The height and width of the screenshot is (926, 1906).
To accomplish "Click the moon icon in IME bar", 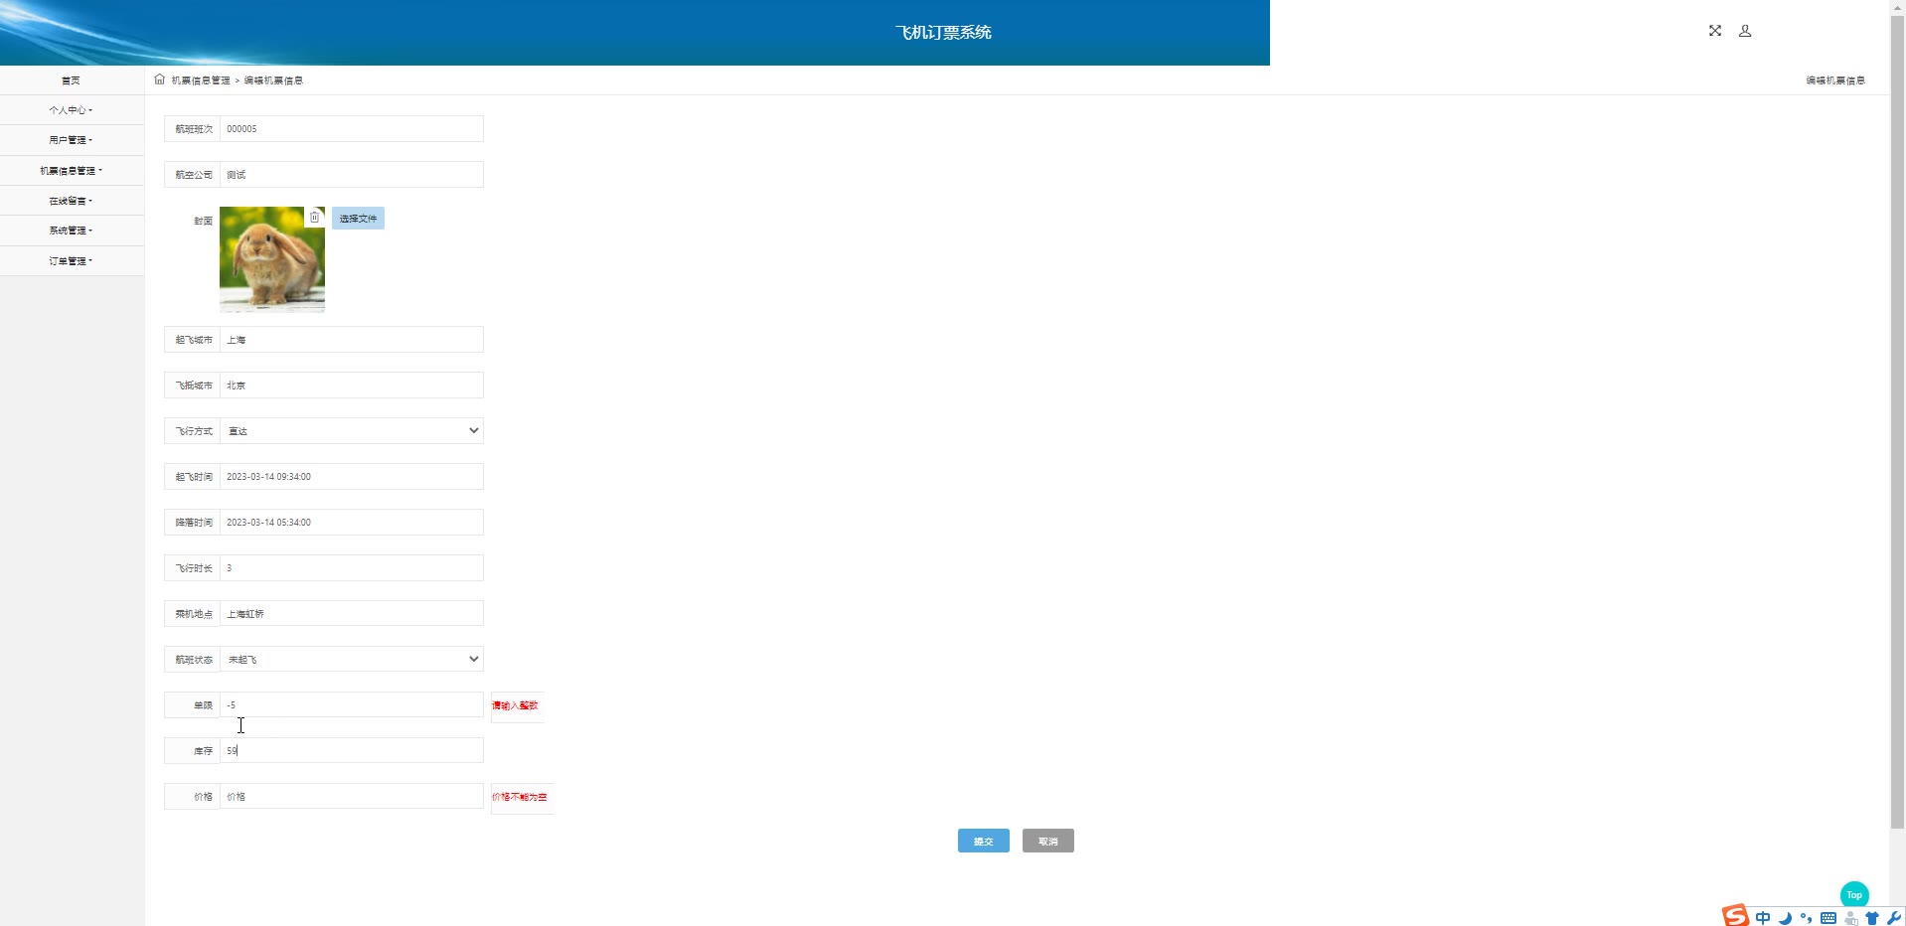I will (1785, 918).
